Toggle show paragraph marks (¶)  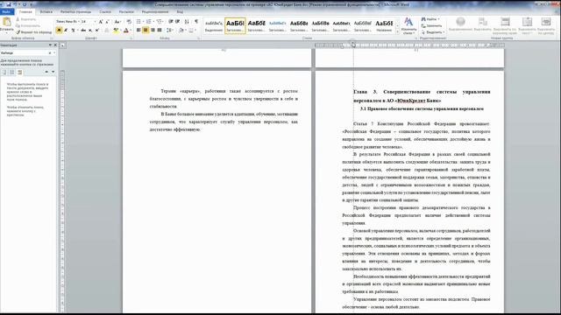tap(196, 21)
